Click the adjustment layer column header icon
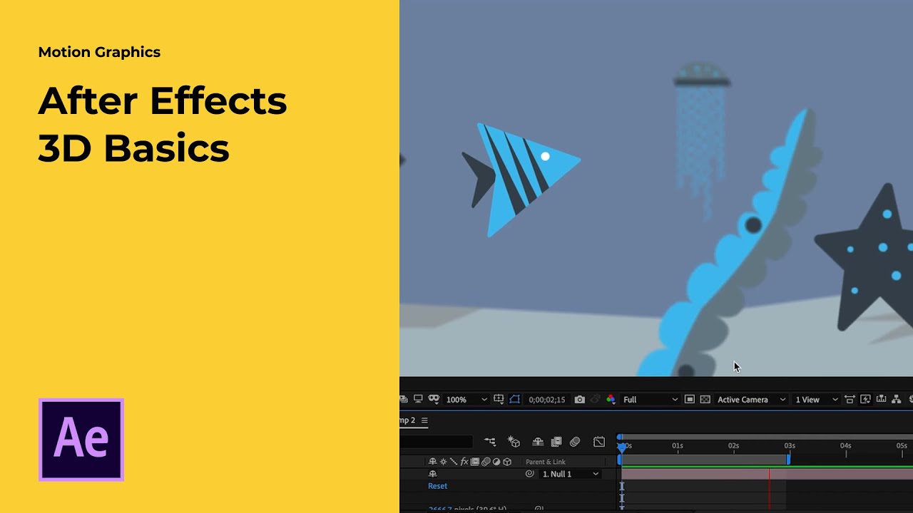Screen dimensions: 913x513 coord(496,462)
